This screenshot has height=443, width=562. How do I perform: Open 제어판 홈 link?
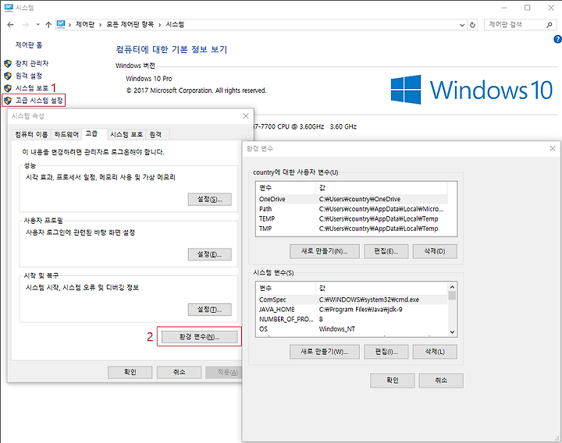pyautogui.click(x=29, y=44)
